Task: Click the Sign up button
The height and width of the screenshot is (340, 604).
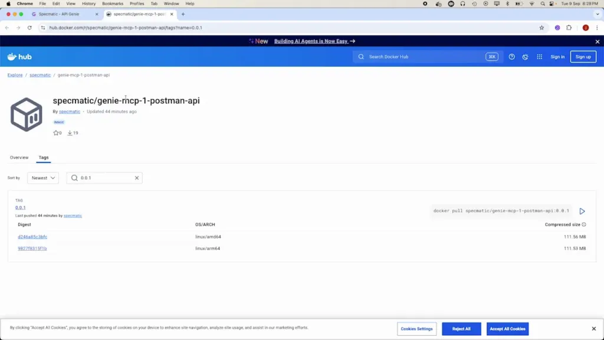Action: click(583, 57)
